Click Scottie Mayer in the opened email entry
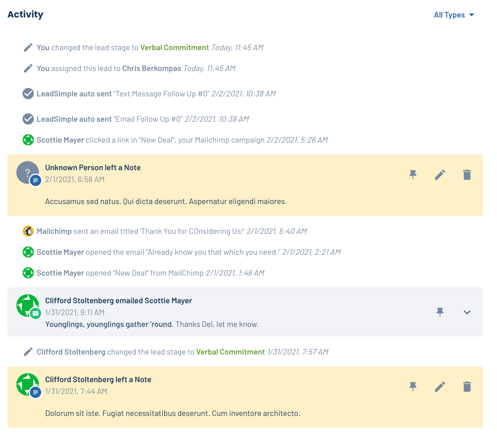This screenshot has height=434, width=497. click(x=60, y=252)
